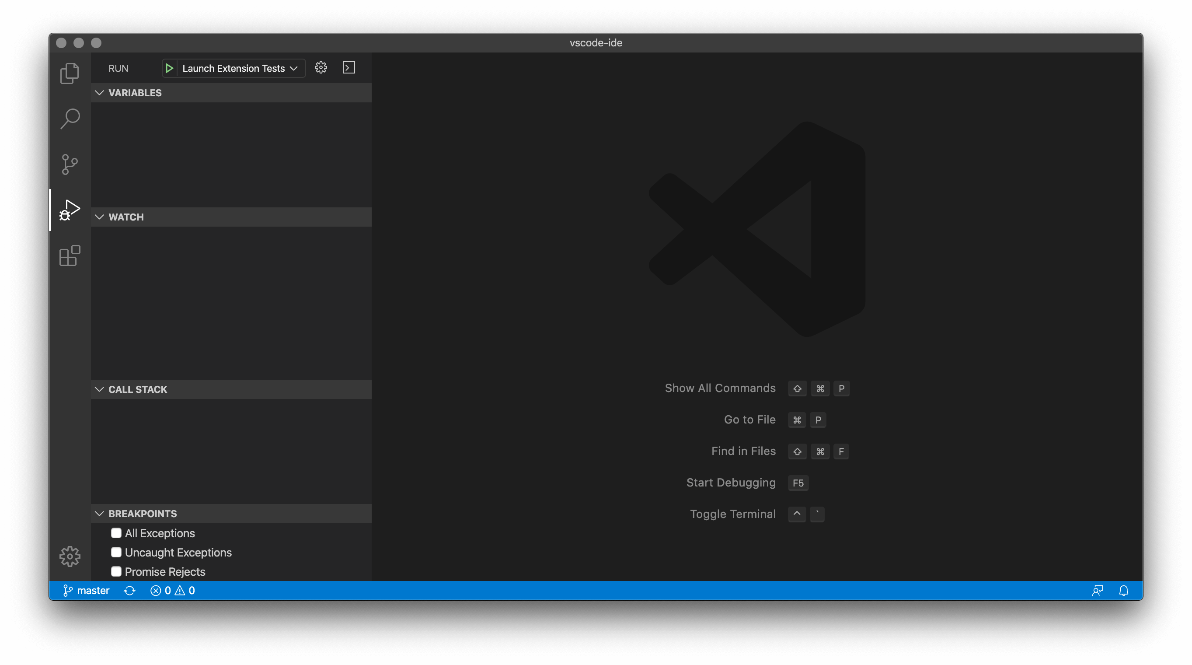Click the green Start Debugging play button
The height and width of the screenshot is (665, 1192).
click(x=169, y=68)
